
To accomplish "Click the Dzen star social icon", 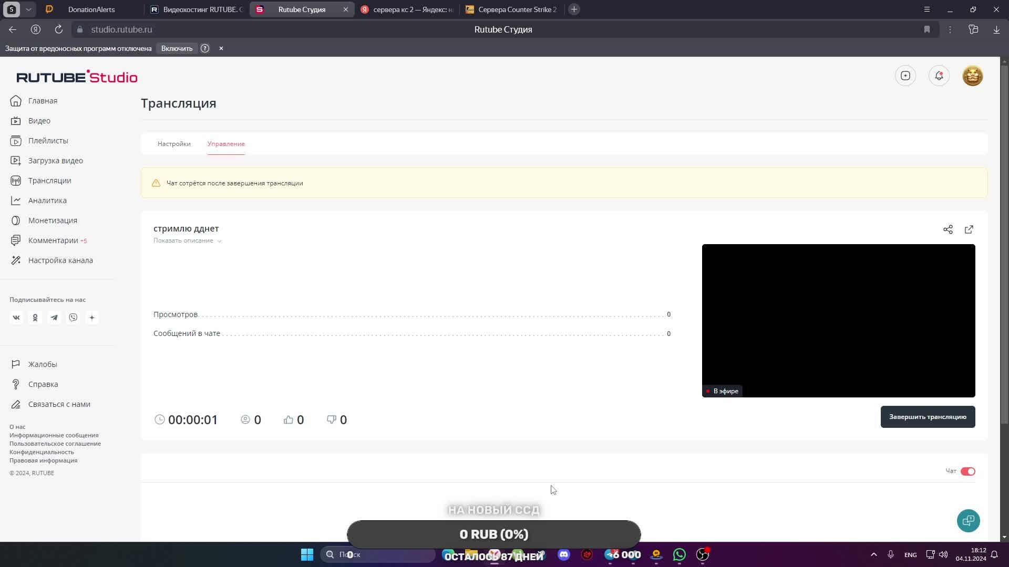I will (92, 318).
